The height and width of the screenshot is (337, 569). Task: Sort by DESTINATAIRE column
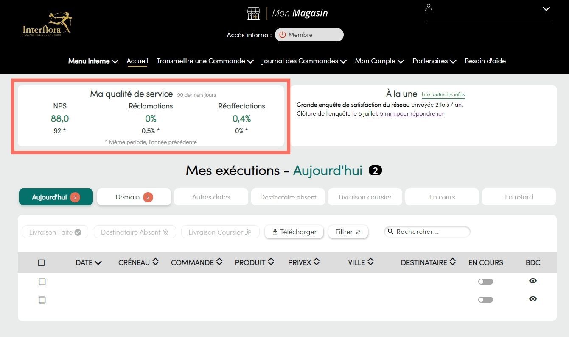coord(429,262)
